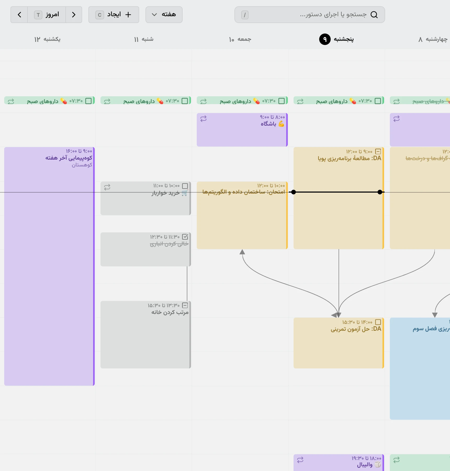450x471 pixels.
Task: Check DA: حل آزمون تمرینی task box
Action: (378, 322)
